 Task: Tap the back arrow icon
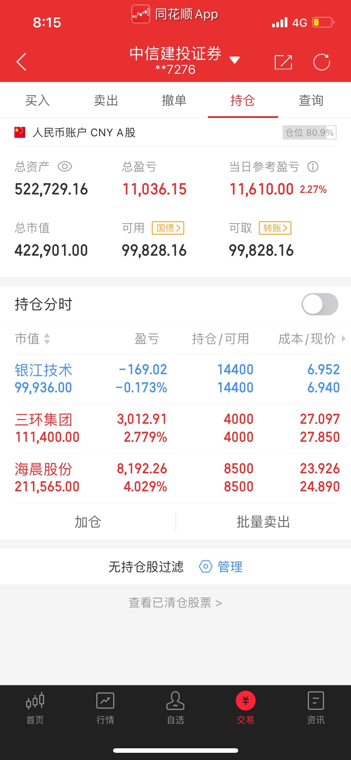coord(22,62)
